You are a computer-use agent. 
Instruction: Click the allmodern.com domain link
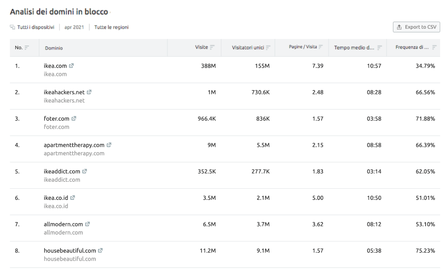coord(63,224)
